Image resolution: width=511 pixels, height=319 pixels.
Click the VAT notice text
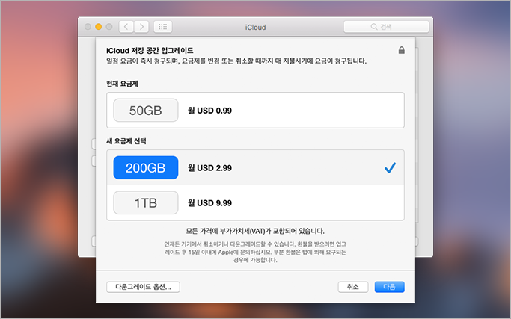tap(255, 231)
